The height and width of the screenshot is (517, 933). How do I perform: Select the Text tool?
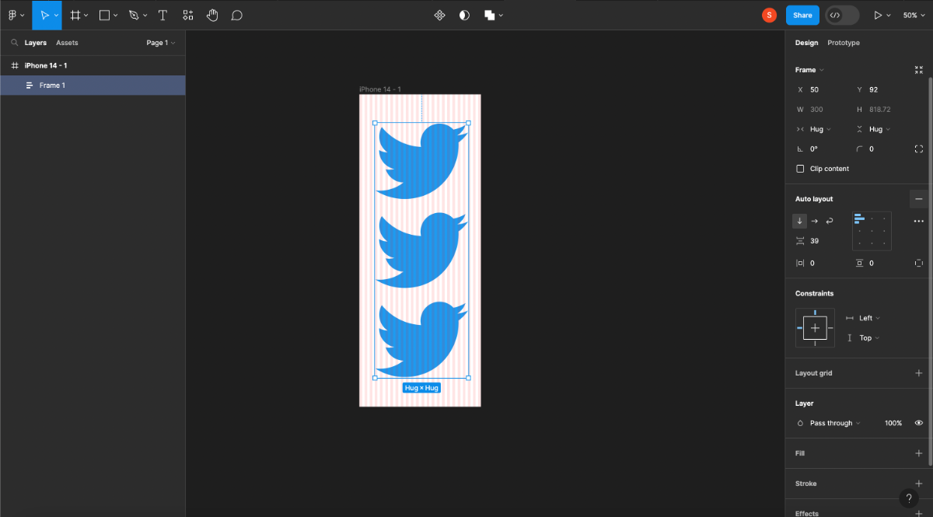162,15
